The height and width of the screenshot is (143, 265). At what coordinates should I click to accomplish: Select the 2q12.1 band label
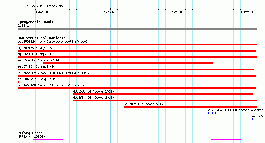(23, 26)
